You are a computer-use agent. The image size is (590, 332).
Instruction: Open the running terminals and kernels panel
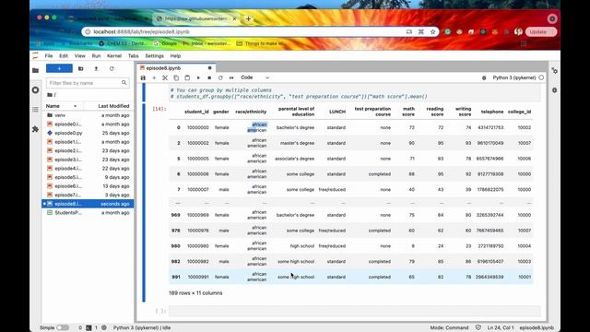point(35,90)
